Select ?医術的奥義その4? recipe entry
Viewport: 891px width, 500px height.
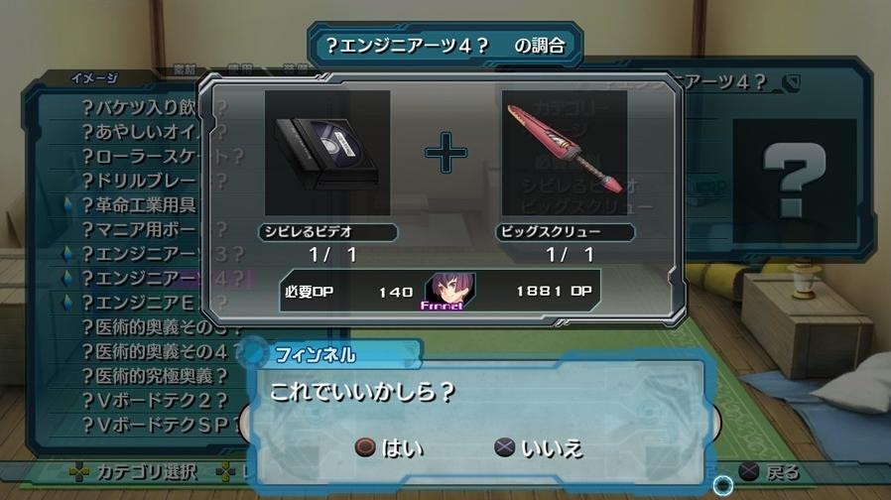pyautogui.click(x=162, y=352)
